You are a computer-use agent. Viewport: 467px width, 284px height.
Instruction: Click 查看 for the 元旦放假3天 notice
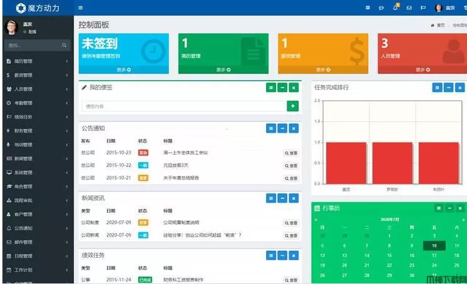(x=291, y=165)
